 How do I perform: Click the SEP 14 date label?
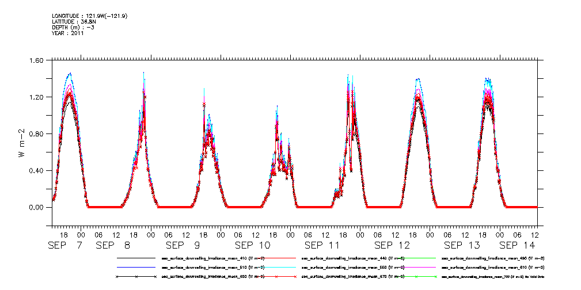517,245
